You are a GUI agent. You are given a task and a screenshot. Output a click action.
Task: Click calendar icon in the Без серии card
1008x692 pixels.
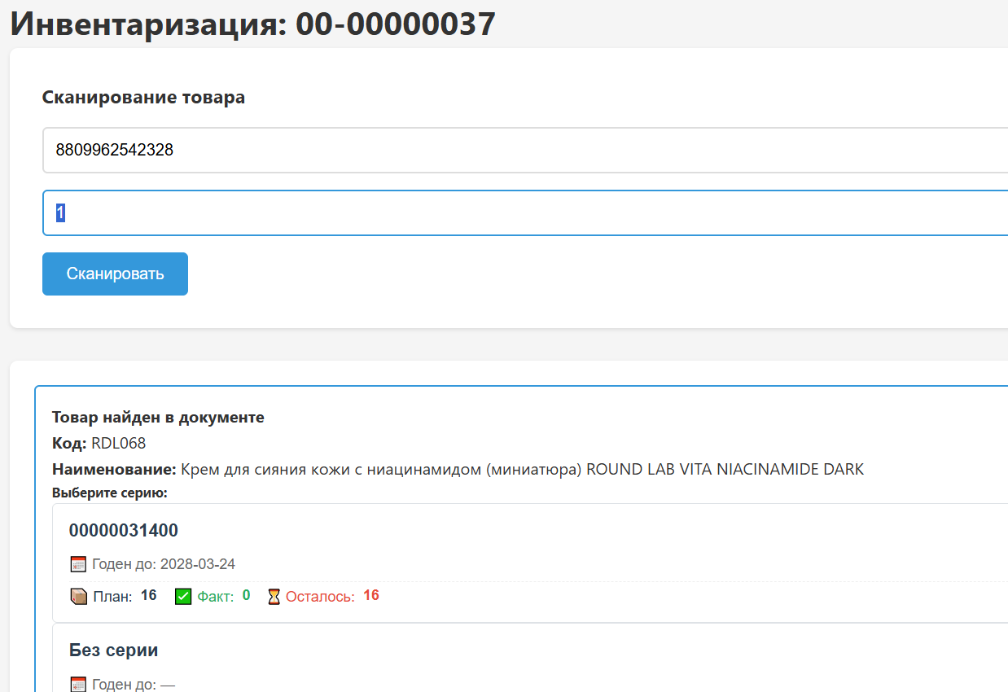point(78,685)
